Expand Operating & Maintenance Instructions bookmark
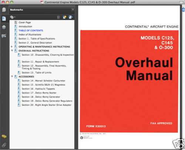Image resolution: width=185 pixels, height=150 pixels. pos(12,47)
